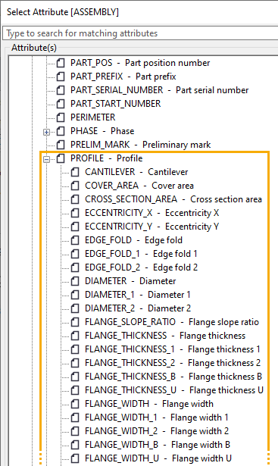Viewport: 278px width, 466px height.
Task: Select FLANGE_WIDTH_U - Flange width U
Action: tap(158, 458)
